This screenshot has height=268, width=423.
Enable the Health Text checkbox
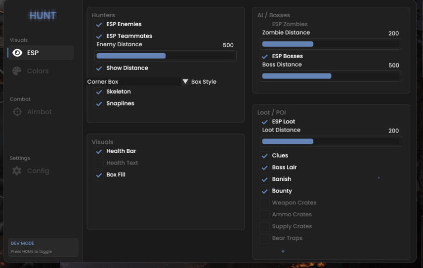pyautogui.click(x=99, y=163)
